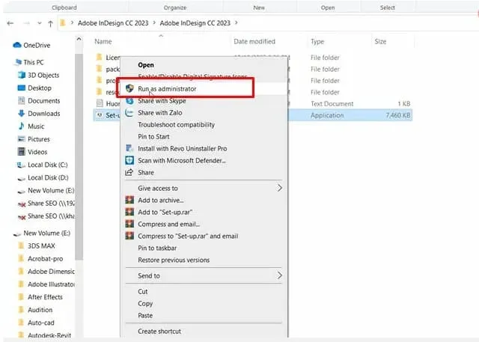
Task: Open Adobe Illustrator folder in sidebar
Action: coord(51,284)
